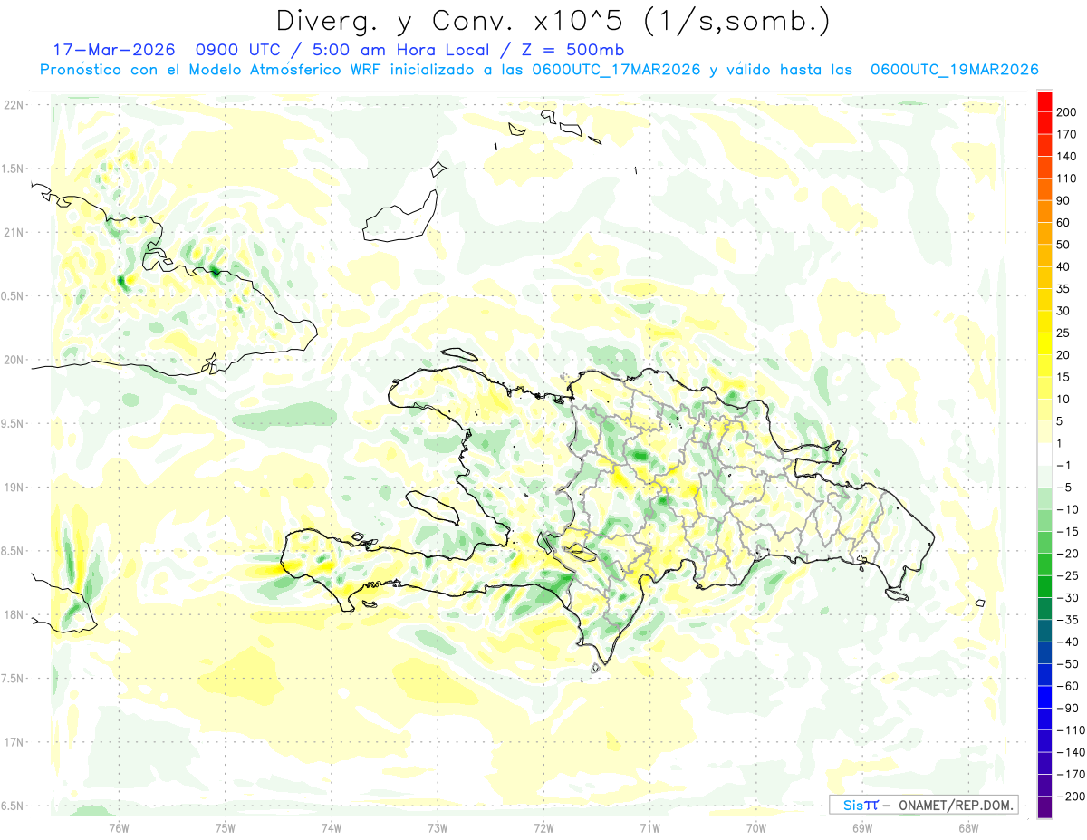The image size is (1087, 840).
Task: Click the '69W' longitude label
Action: point(862,827)
